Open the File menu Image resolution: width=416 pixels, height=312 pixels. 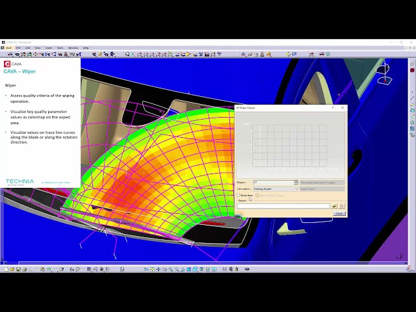pyautogui.click(x=18, y=48)
